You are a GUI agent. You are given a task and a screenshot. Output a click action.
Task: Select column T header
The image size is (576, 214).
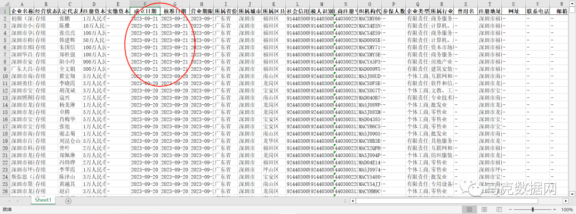(490, 4)
